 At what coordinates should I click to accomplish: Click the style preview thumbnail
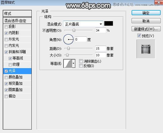pyautogui.click(x=146, y=49)
